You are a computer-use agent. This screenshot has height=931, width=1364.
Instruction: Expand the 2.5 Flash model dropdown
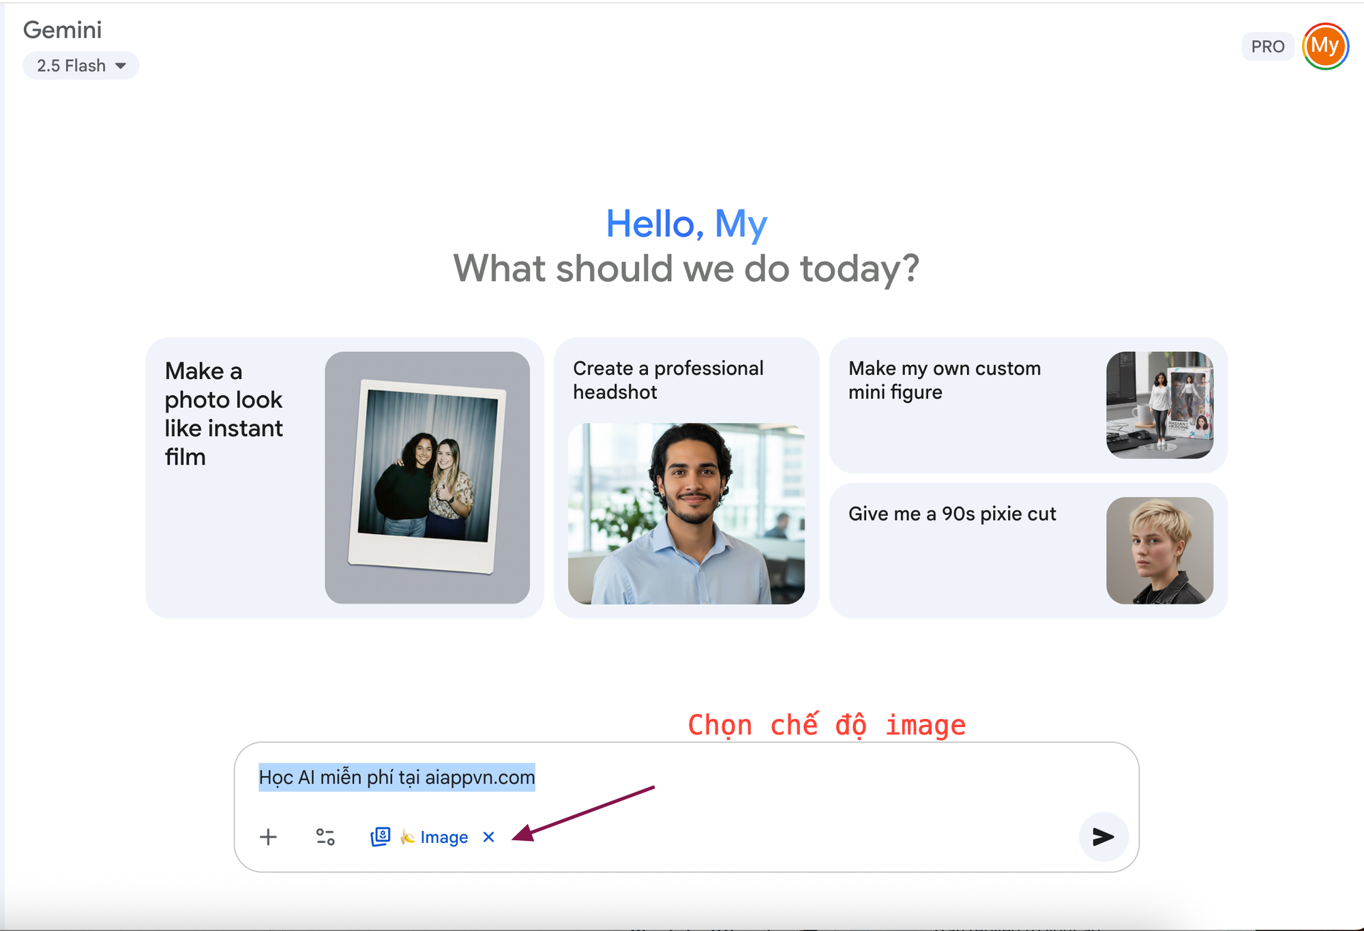[72, 65]
